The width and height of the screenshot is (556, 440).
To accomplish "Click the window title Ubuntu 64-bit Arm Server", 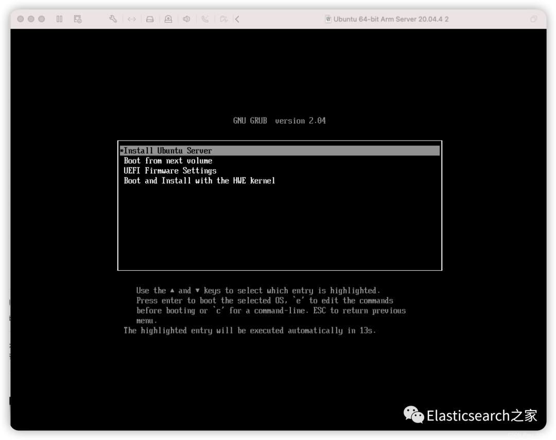I will point(391,19).
